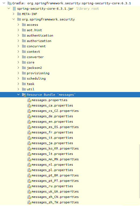Screen dimensions: 140x206
Task: Collapse the Resource Bundle 'messages' node
Action: click(x=18, y=95)
